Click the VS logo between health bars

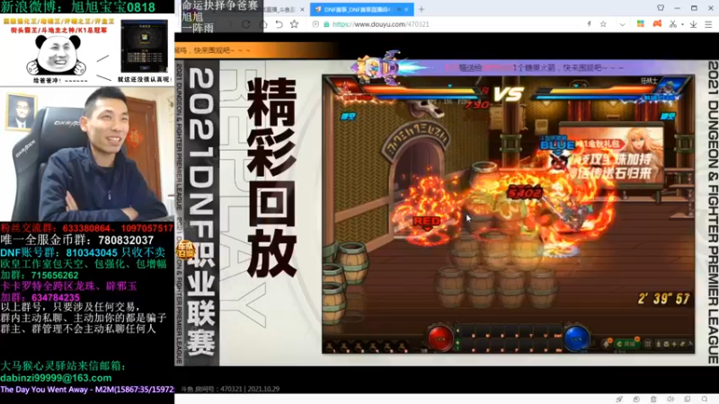click(x=508, y=94)
